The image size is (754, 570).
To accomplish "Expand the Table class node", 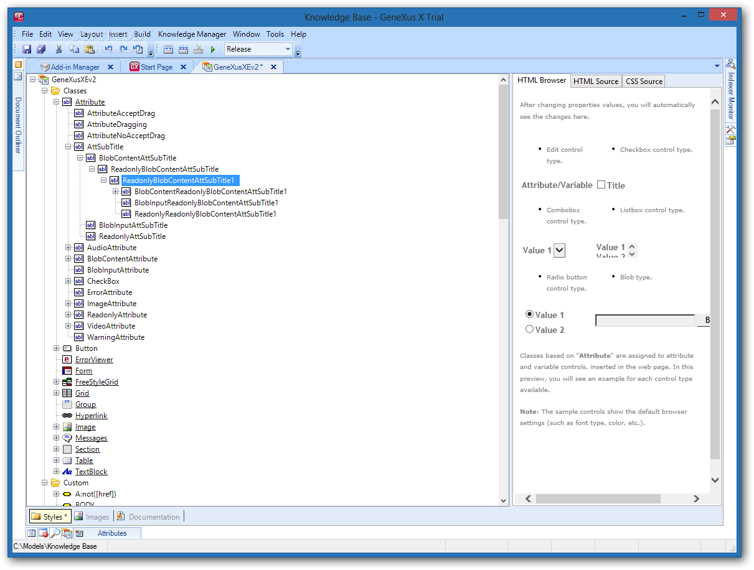I will (x=57, y=460).
